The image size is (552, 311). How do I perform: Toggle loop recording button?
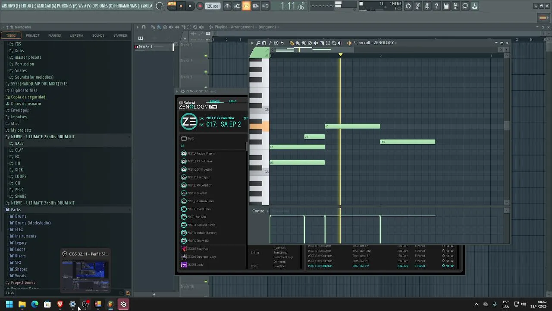(x=265, y=6)
